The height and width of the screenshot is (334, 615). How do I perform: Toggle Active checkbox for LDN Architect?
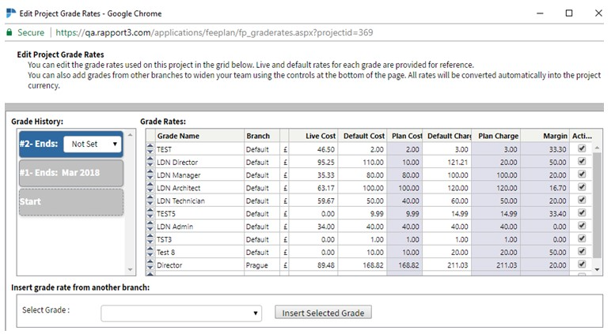click(x=582, y=187)
